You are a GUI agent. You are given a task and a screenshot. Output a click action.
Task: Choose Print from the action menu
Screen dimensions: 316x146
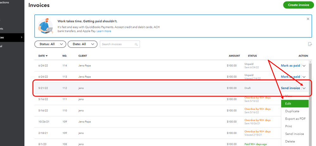click(x=288, y=126)
